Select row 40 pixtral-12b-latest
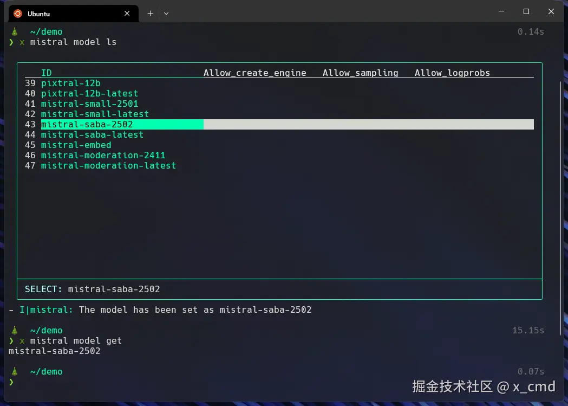 pos(279,94)
